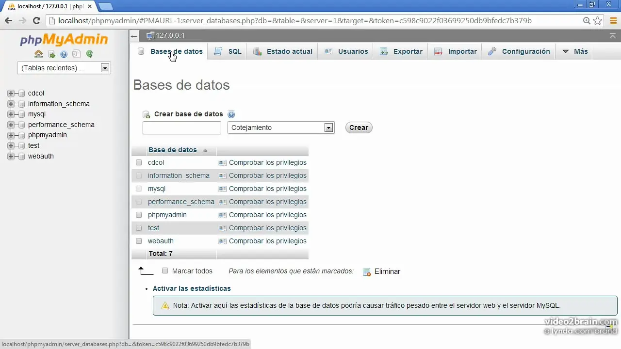Viewport: 621px width, 349px height.
Task: Open the Estado actual tab
Action: pyautogui.click(x=283, y=52)
